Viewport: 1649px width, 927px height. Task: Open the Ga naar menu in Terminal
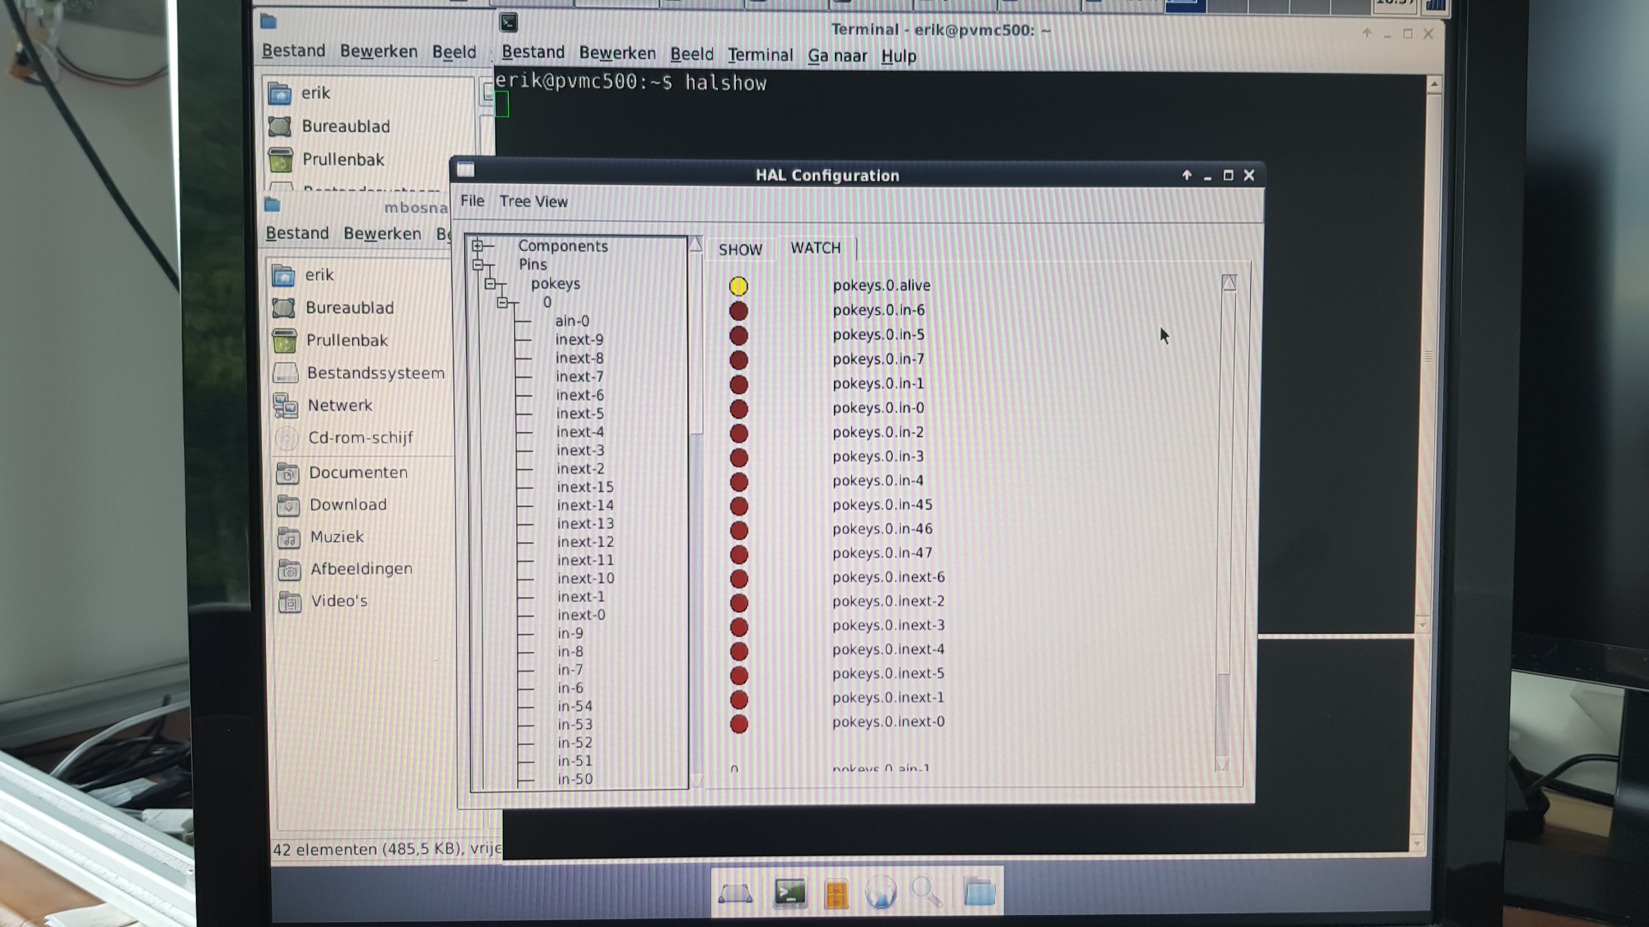click(837, 56)
